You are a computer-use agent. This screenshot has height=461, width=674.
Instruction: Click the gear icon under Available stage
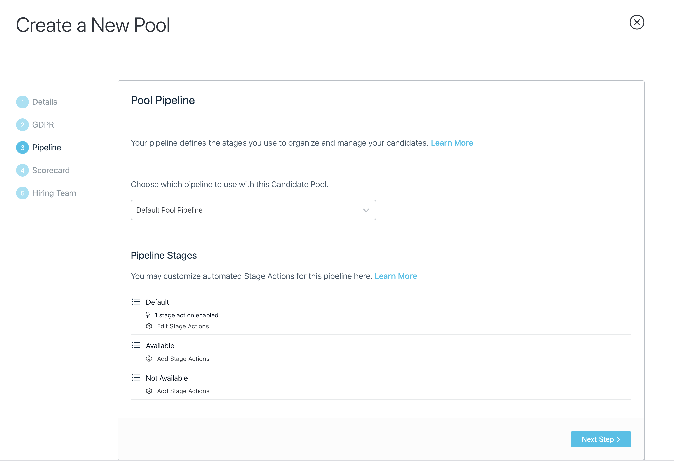(149, 359)
